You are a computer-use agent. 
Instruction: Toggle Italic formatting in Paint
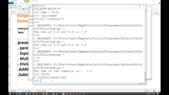(26, 9)
